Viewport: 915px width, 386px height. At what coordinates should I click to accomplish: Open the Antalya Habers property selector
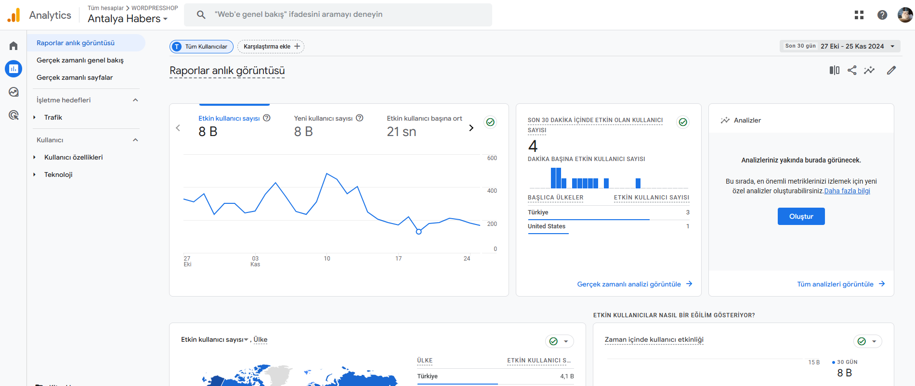point(128,19)
